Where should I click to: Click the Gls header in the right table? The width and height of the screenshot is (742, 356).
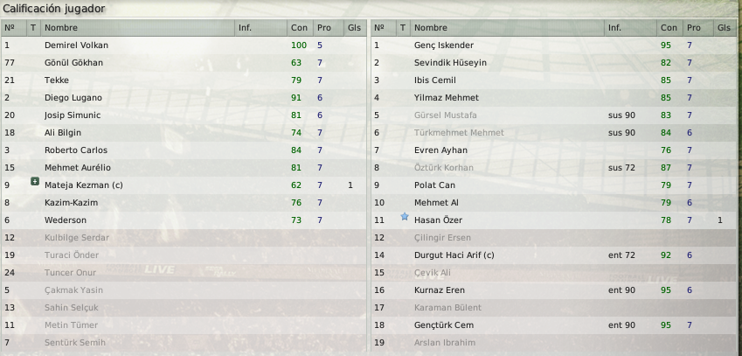pos(724,28)
